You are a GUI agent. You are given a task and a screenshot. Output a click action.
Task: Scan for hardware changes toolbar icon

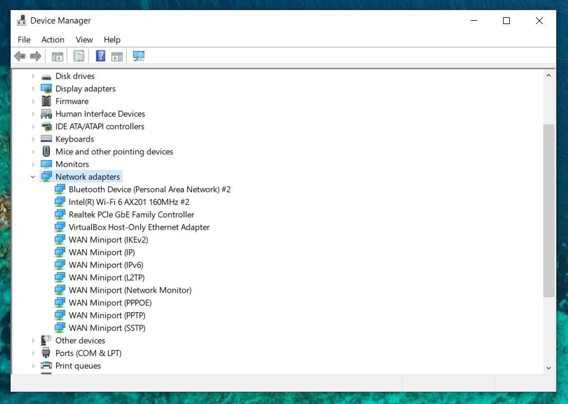pyautogui.click(x=138, y=56)
